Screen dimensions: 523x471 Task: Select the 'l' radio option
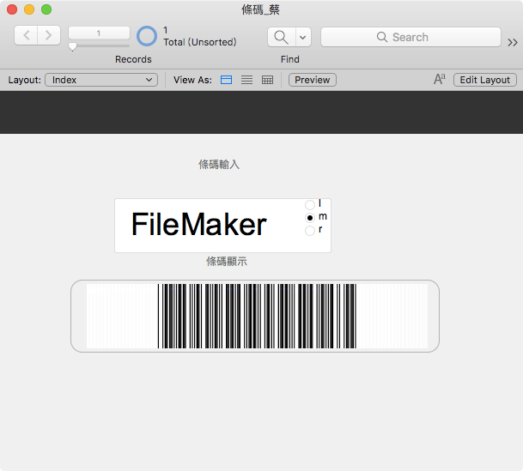pyautogui.click(x=310, y=204)
